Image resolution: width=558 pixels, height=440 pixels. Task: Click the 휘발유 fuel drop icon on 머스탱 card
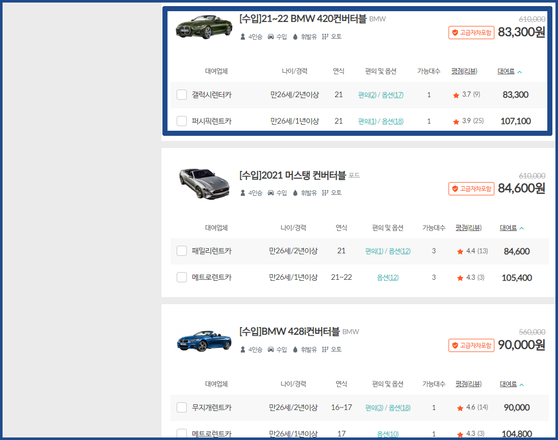[295, 193]
